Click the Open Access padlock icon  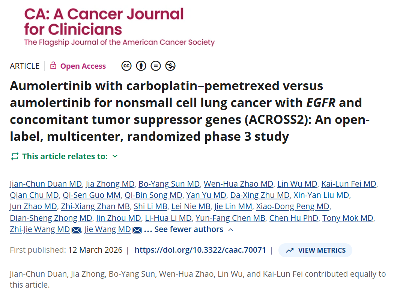pyautogui.click(x=53, y=66)
